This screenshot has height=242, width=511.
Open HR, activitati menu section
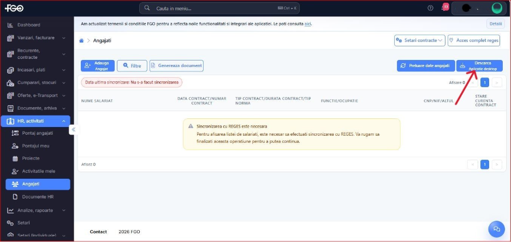coord(35,121)
